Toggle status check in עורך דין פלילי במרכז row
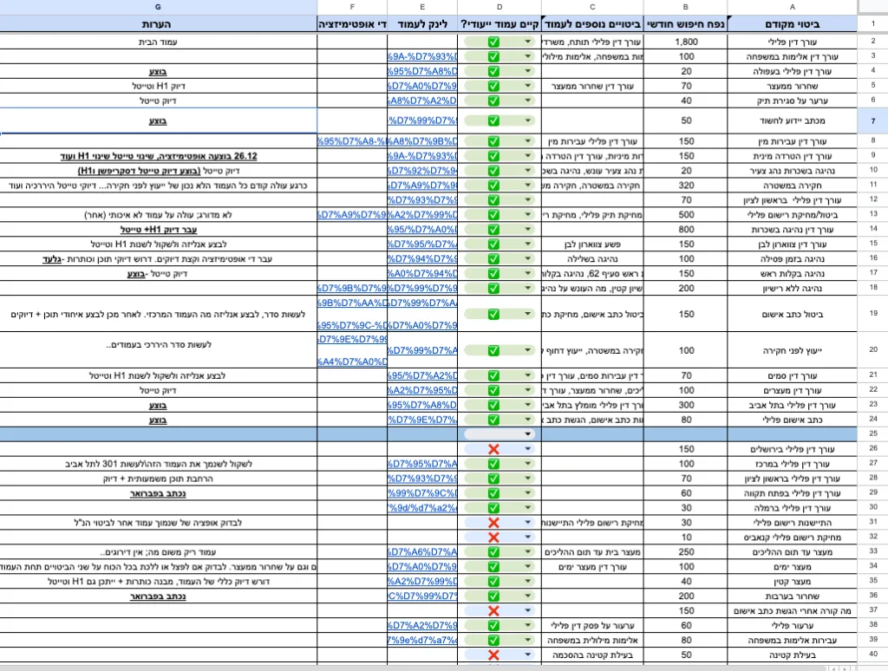Viewport: 888px width, 671px height. [x=493, y=465]
